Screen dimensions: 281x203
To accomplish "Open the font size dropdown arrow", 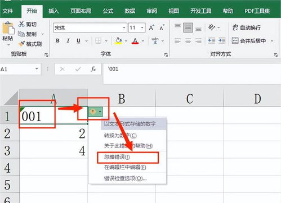I will (x=142, y=28).
